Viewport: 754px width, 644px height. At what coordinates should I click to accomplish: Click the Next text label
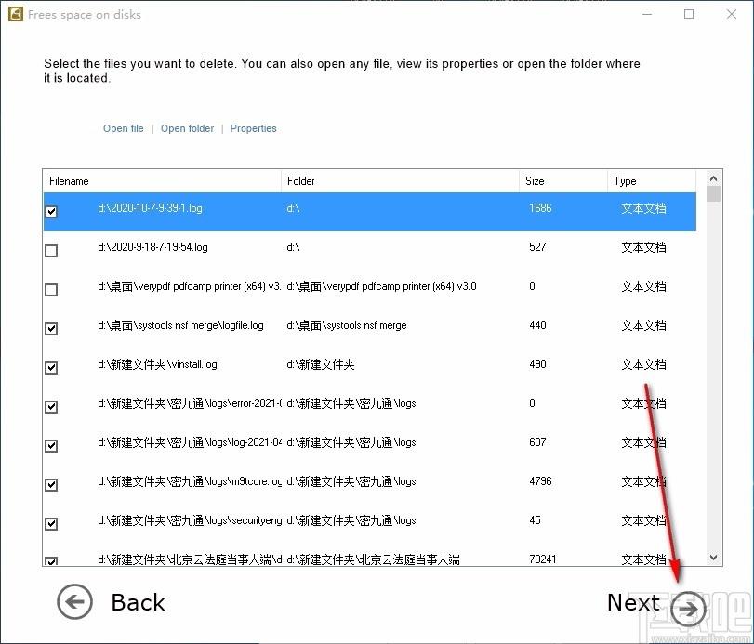coord(633,602)
